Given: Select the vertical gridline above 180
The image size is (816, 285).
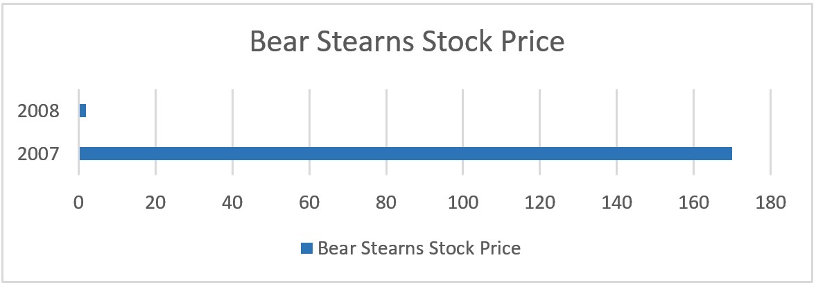Looking at the screenshot, I should click(770, 125).
